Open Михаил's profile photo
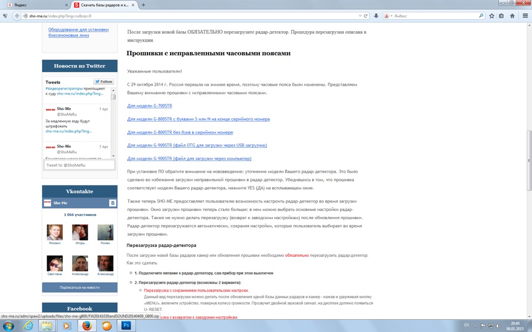 tap(55, 232)
